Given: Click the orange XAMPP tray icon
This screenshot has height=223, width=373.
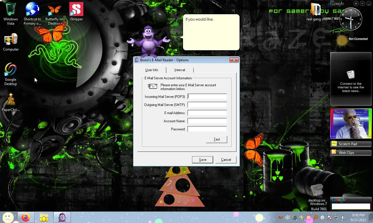Looking at the screenshot, I should [309, 217].
